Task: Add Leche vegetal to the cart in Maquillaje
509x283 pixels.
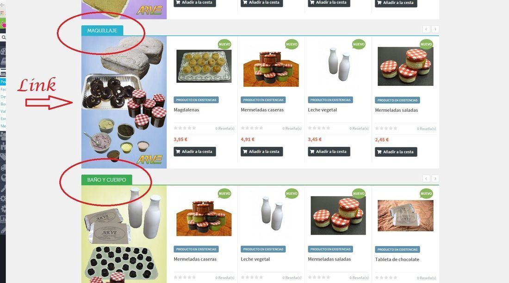Action: click(x=329, y=151)
